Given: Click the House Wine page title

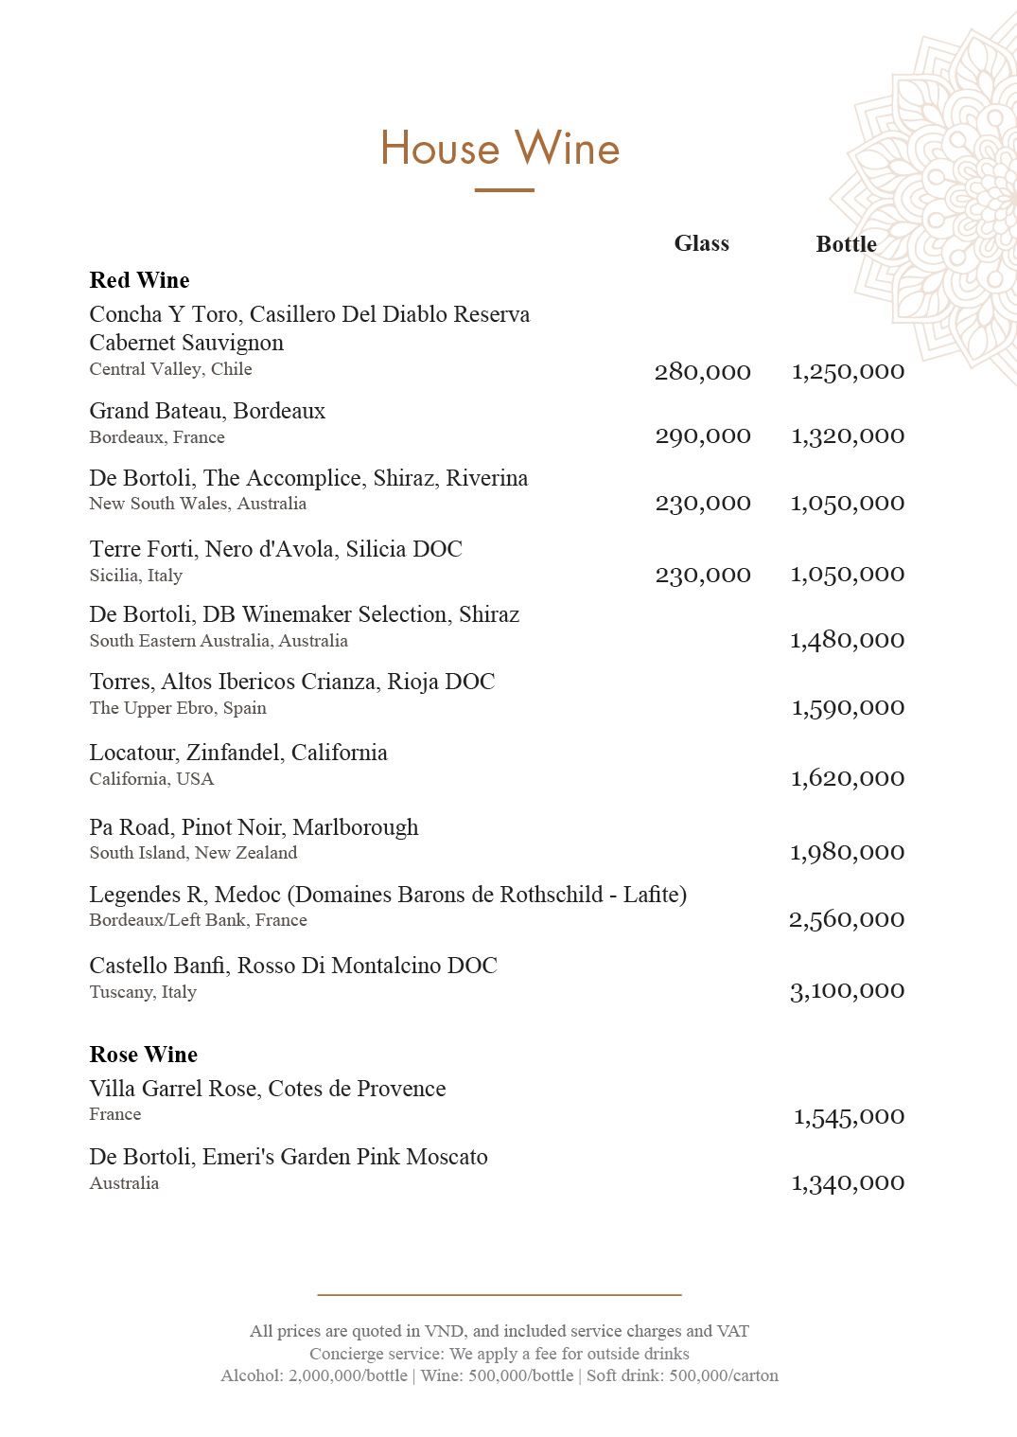Looking at the screenshot, I should pos(500,149).
